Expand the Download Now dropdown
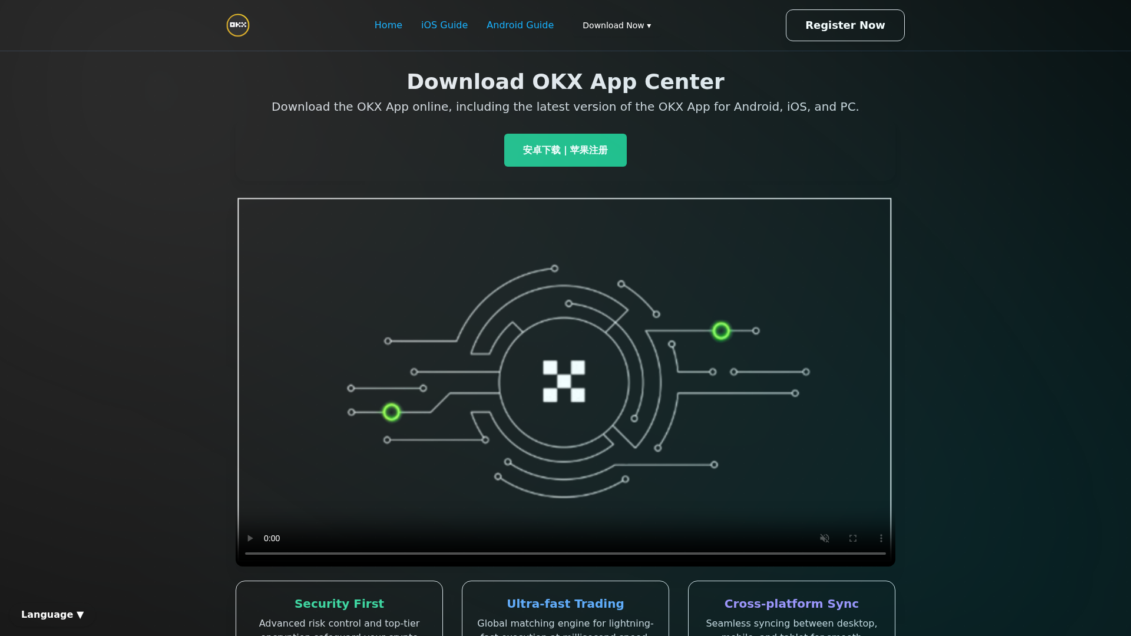Image resolution: width=1131 pixels, height=636 pixels. tap(617, 25)
